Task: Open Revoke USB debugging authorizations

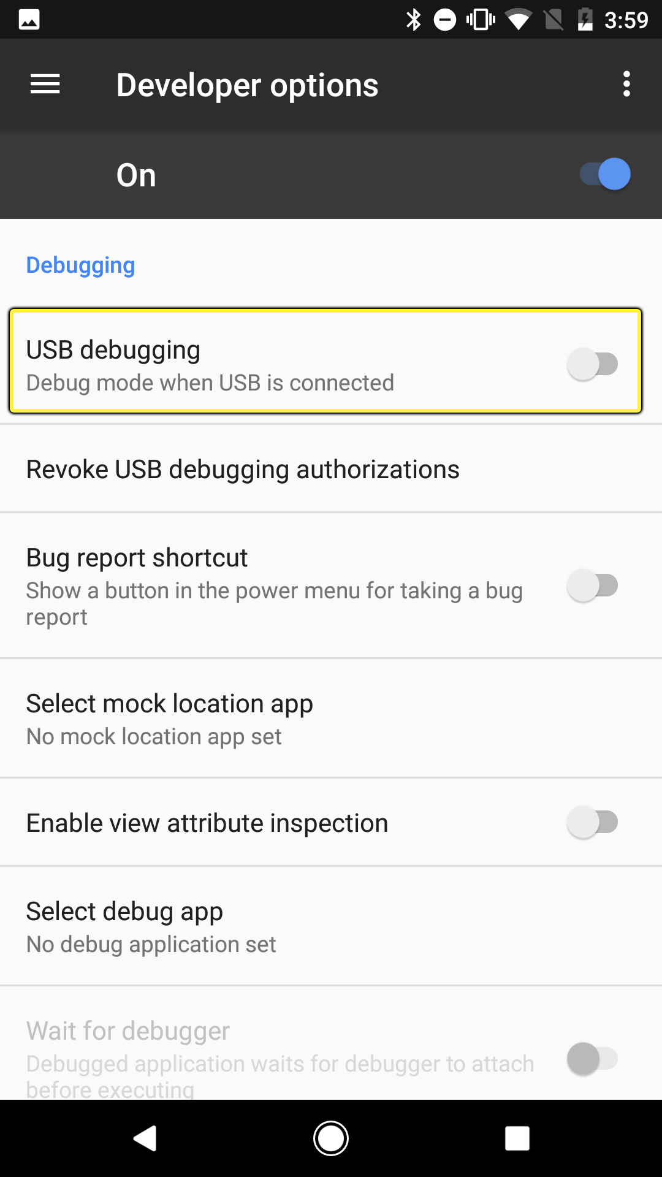Action: pyautogui.click(x=331, y=469)
